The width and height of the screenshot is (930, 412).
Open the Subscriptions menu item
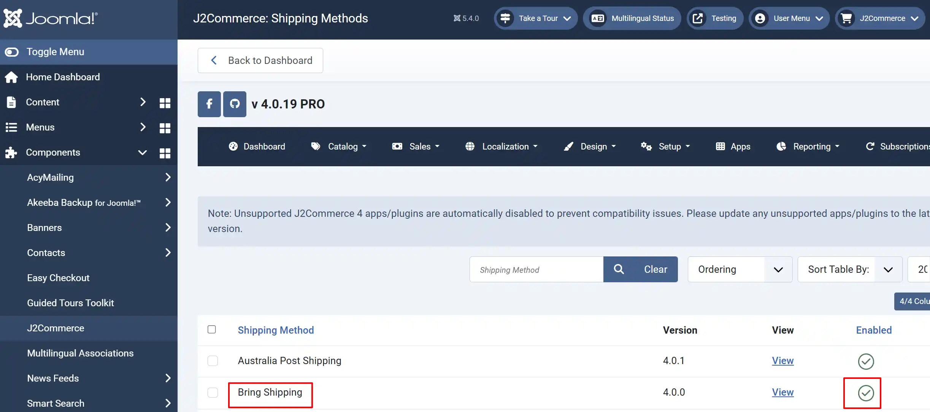(897, 146)
